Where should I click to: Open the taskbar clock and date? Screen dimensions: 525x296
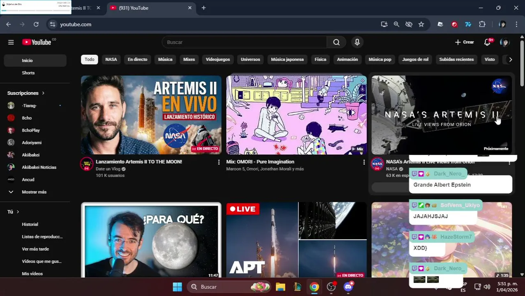507,287
